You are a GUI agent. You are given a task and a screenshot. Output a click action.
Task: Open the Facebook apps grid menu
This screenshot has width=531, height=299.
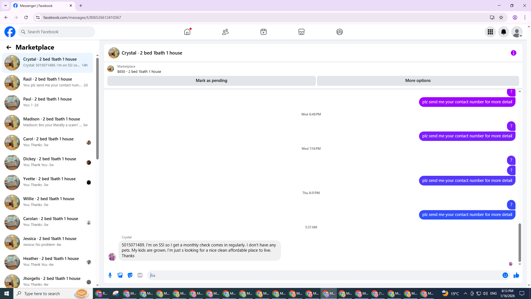(490, 32)
